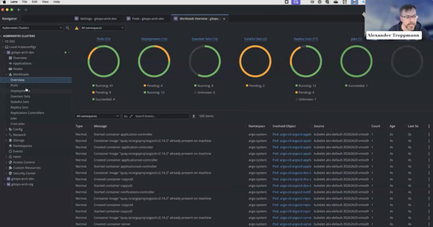
Task: Open the Jobs (1) link
Action: pyautogui.click(x=356, y=39)
